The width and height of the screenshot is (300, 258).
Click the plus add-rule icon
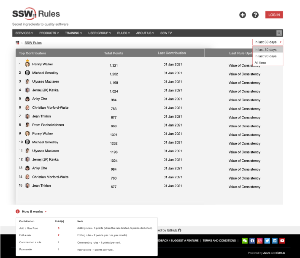[x=243, y=15]
